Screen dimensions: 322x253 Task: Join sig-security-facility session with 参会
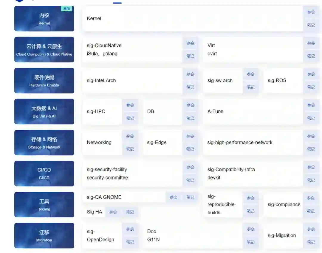[190, 167]
